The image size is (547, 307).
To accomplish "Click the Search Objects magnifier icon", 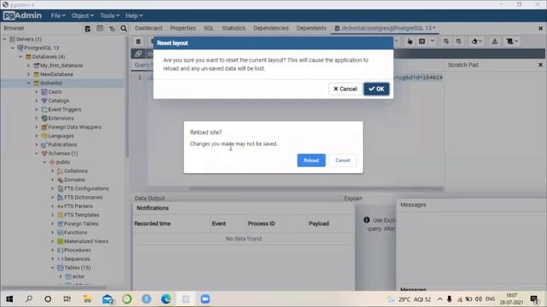I will pos(123,28).
